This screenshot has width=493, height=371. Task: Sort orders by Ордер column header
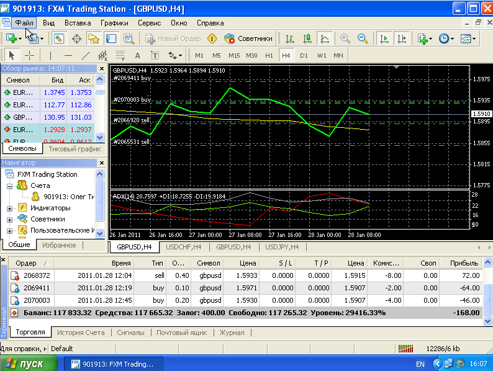click(x=32, y=263)
